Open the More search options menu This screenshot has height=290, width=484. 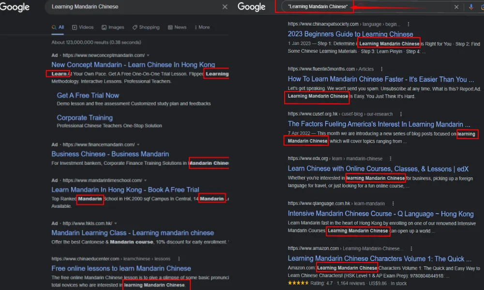202,27
